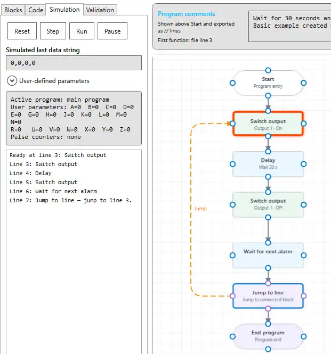Screen dimensions: 331x354
Task: Click the Step button
Action: (53, 31)
